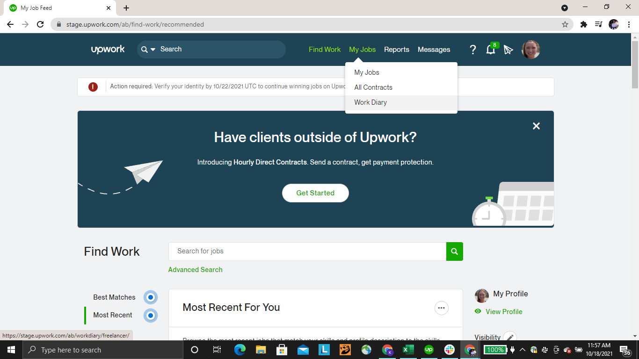Select the Best Matches radio button
This screenshot has height=359, width=639.
pos(150,297)
